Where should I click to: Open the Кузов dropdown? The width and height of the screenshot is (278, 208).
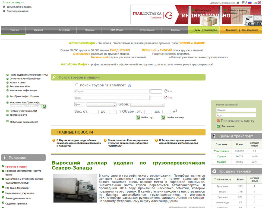pos(162,104)
